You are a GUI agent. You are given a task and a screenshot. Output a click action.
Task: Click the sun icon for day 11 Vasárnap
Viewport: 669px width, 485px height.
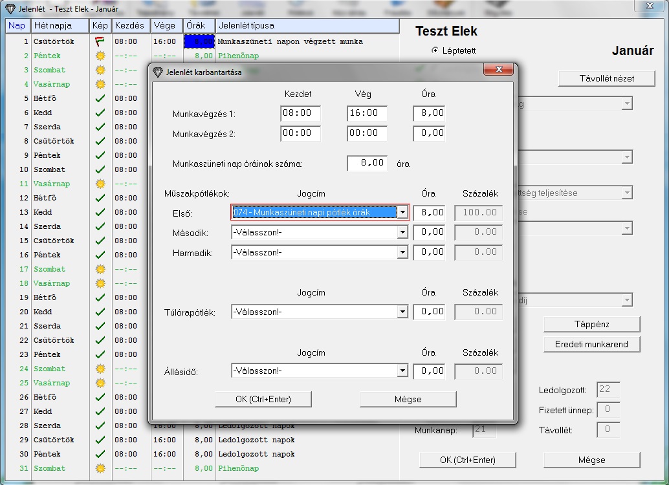(100, 184)
